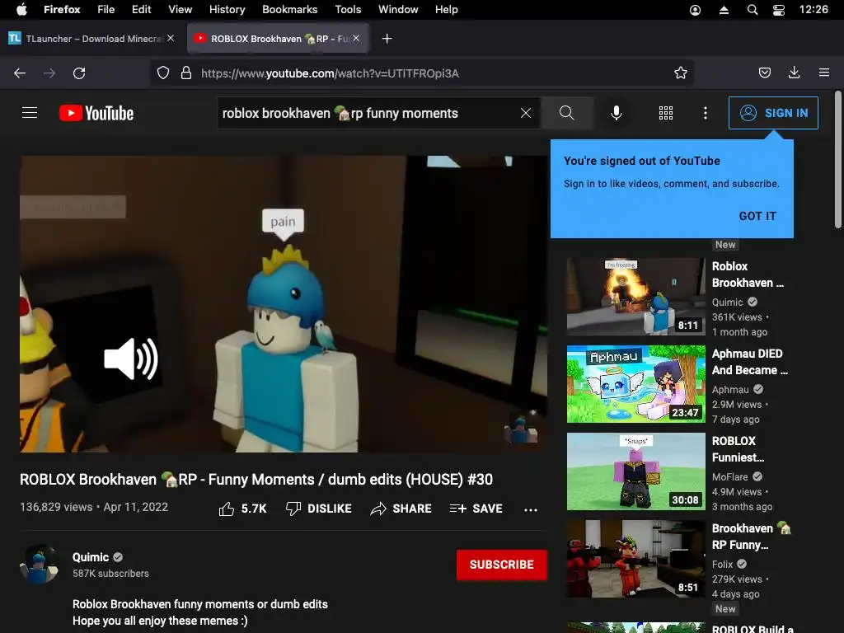The height and width of the screenshot is (633, 844).
Task: Go back to the previous page
Action: coord(20,73)
